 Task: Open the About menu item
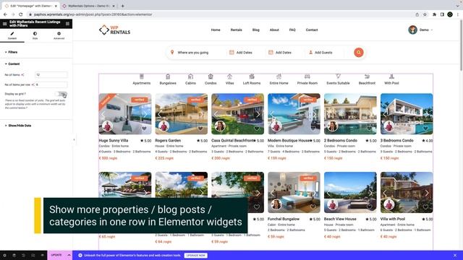point(274,30)
